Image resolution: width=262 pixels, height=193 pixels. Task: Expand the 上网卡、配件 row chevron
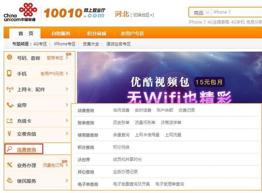coord(67,89)
